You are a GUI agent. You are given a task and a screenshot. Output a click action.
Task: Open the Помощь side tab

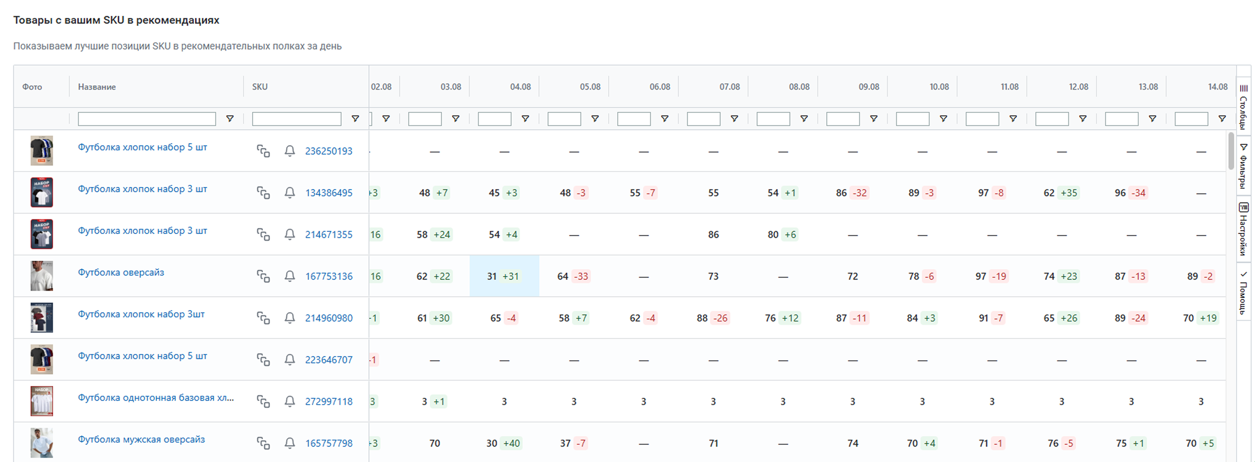(x=1243, y=292)
